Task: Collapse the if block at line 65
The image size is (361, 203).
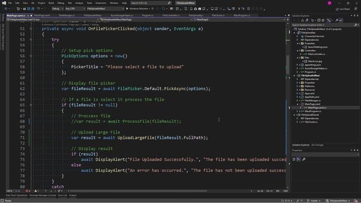Action: pyautogui.click(x=31, y=105)
